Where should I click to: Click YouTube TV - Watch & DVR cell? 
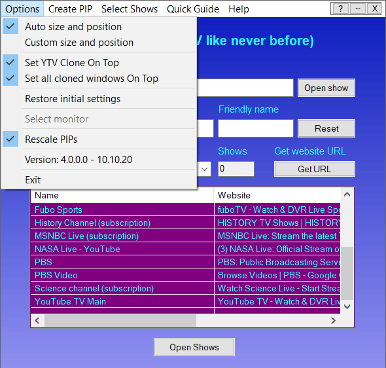[x=277, y=301]
